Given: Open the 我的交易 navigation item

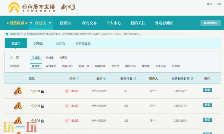Looking at the screenshot, I should [89, 23].
